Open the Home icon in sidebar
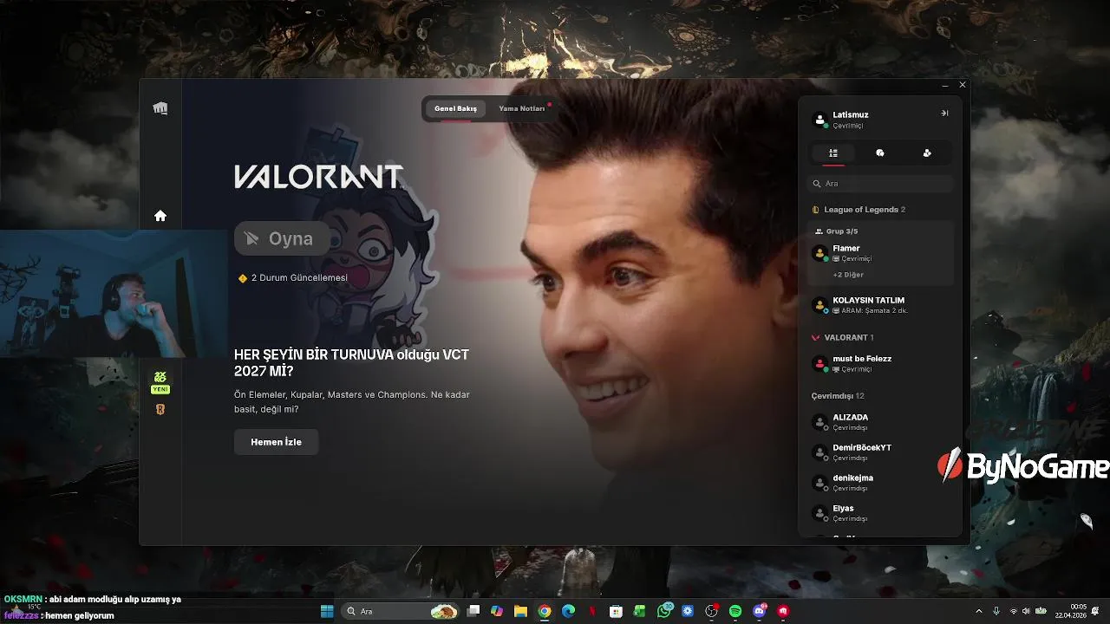Screen dimensions: 1110x624 pos(160,216)
